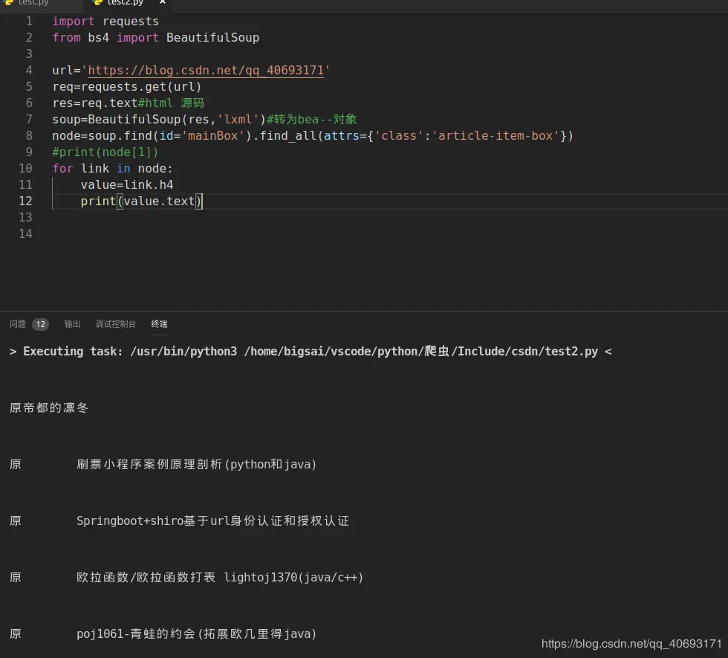Viewport: 728px width, 658px height.
Task: Switch to the 输出 output tab
Action: click(72, 324)
